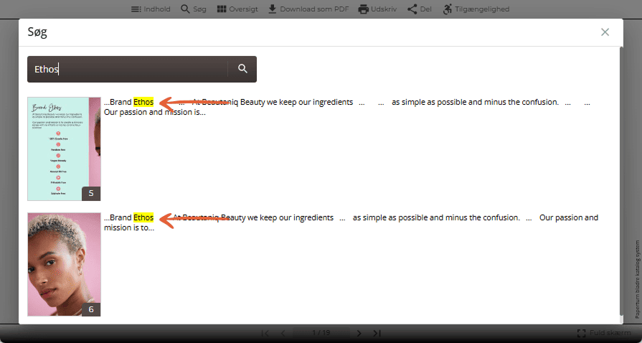
Task: Jump to the last page
Action: click(x=377, y=333)
